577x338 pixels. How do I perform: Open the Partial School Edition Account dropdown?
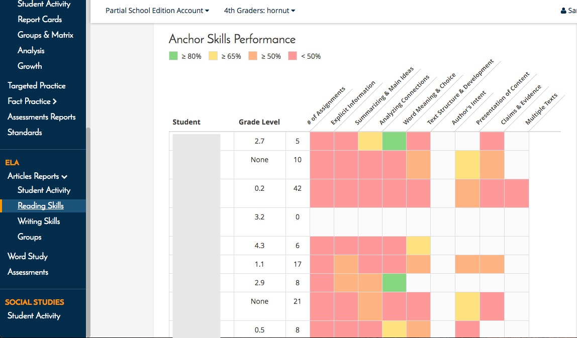(157, 11)
